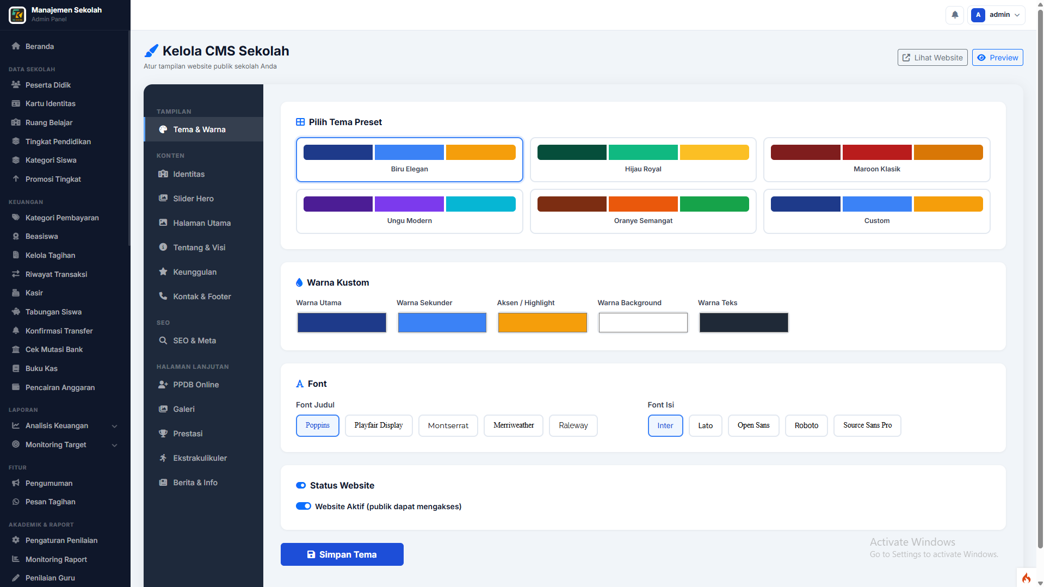The width and height of the screenshot is (1044, 587).
Task: Click the Kontak & Footer phone icon
Action: pyautogui.click(x=163, y=296)
